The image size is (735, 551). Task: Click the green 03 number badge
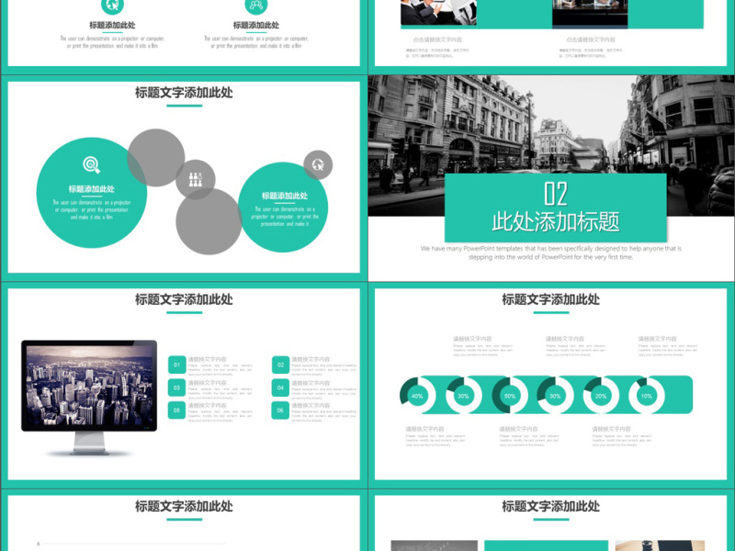[x=177, y=388]
